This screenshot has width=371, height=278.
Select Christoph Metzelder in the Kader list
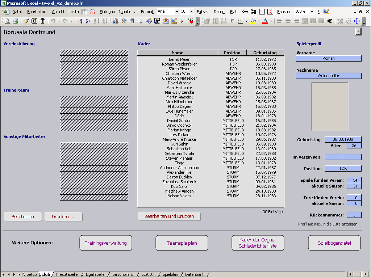coord(179,78)
